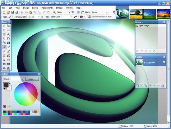Select the Eraser tool
Image resolution: width=171 pixels, height=129 pixels.
click(8, 47)
